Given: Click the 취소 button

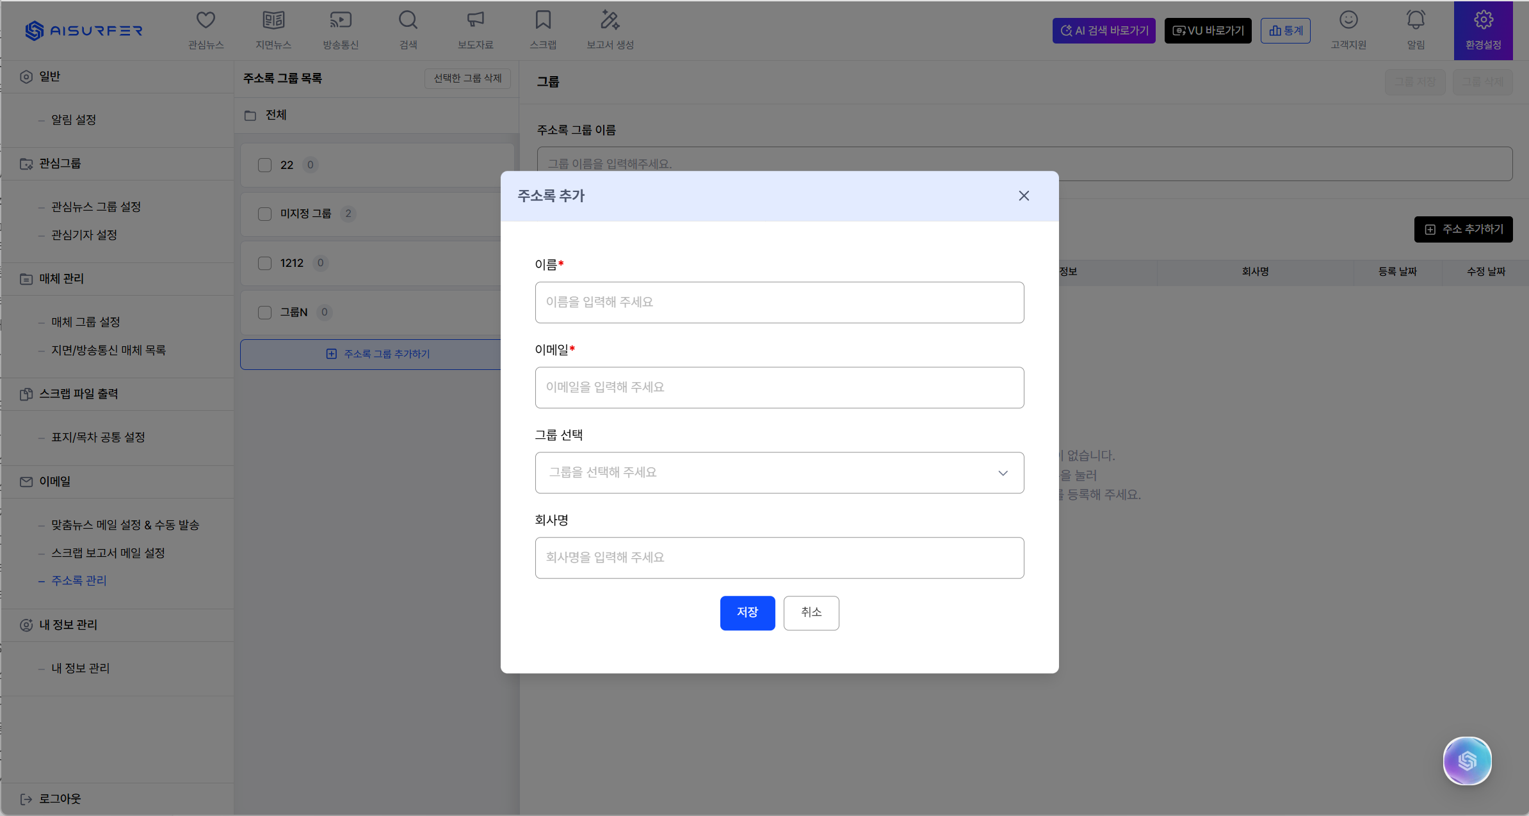Looking at the screenshot, I should coord(811,613).
